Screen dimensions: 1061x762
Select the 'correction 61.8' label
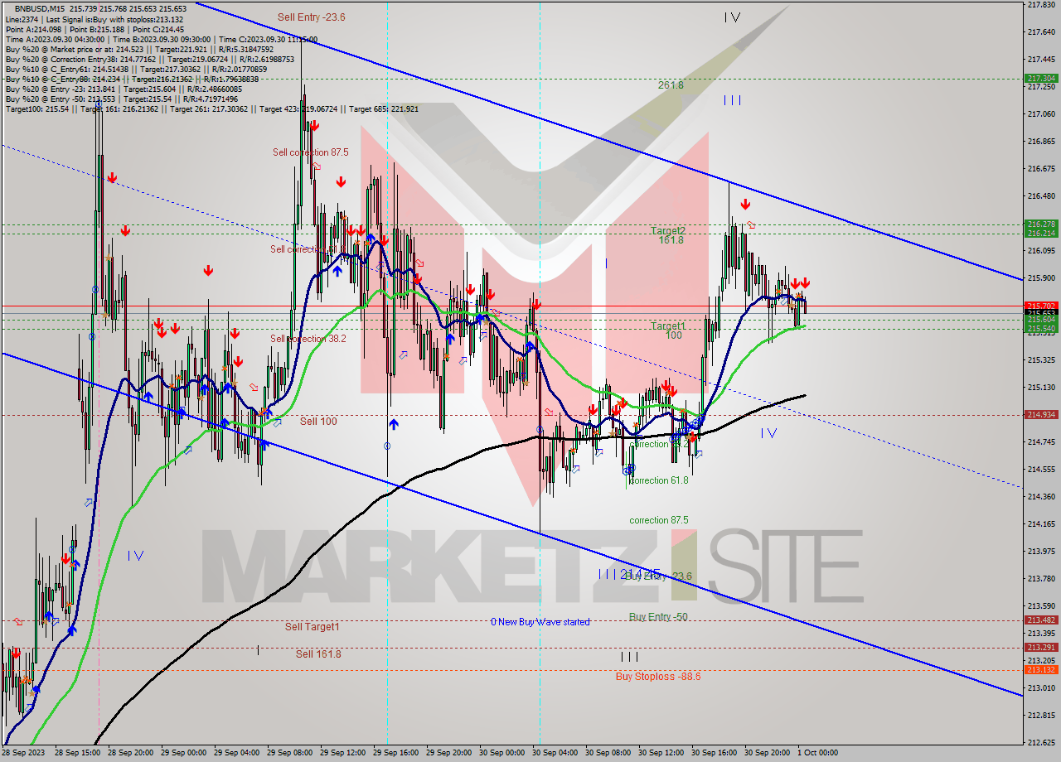[x=658, y=480]
